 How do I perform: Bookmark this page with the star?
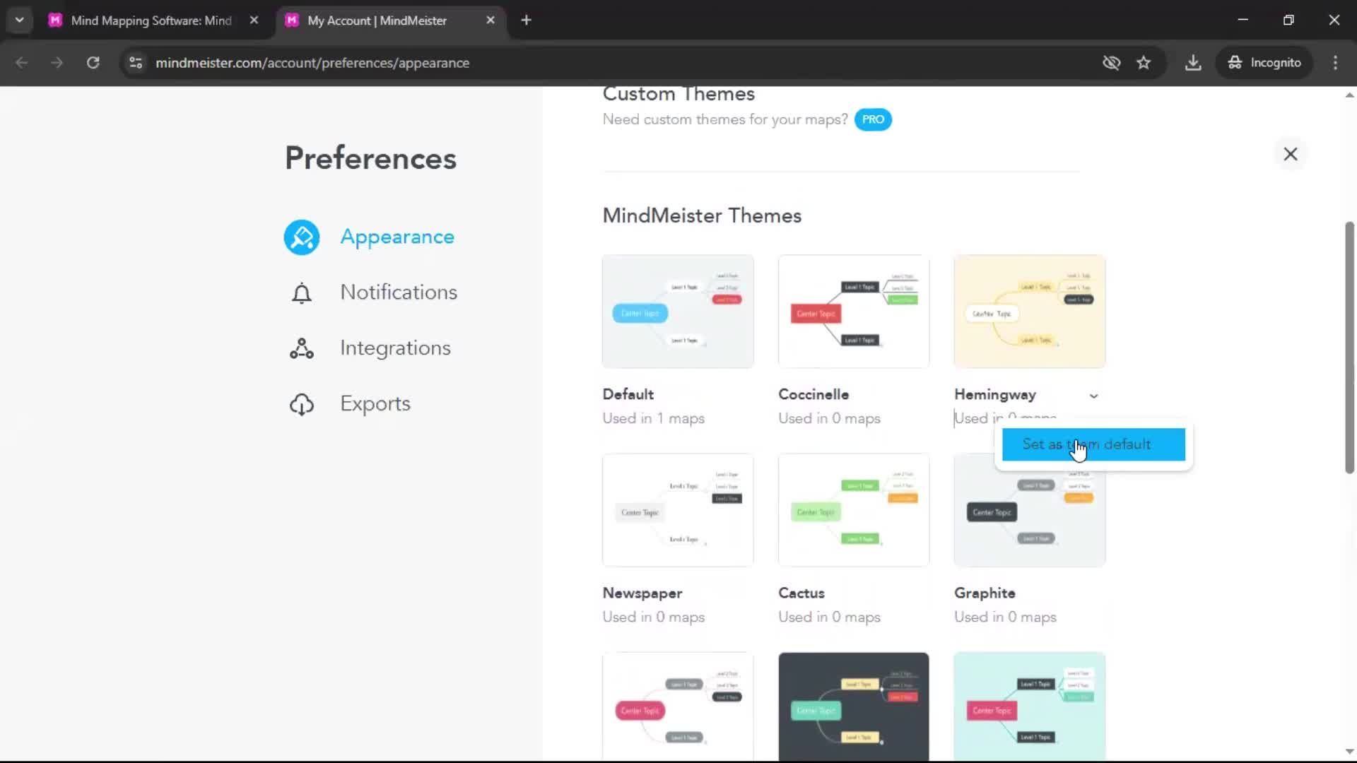(x=1144, y=63)
